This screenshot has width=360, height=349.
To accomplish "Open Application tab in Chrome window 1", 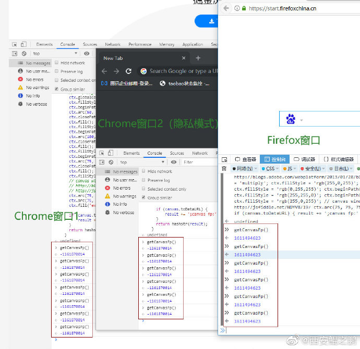I will pos(193,44).
